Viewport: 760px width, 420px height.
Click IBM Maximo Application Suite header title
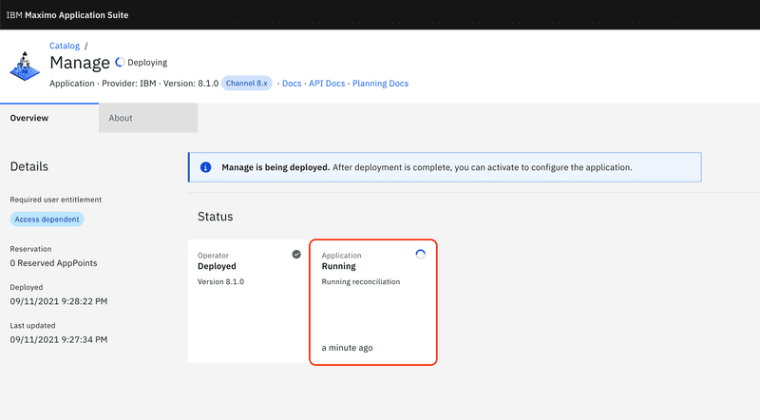pos(67,15)
